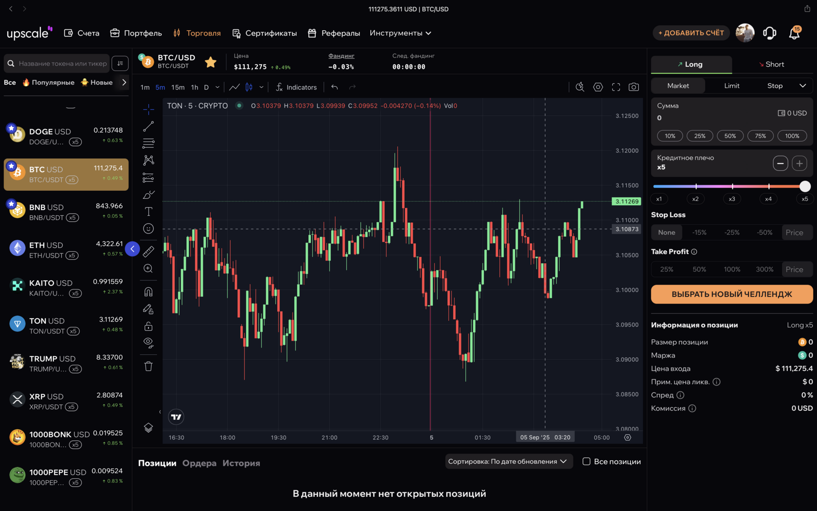This screenshot has width=817, height=511.
Task: Select the trend line drawing tool
Action: tap(148, 127)
